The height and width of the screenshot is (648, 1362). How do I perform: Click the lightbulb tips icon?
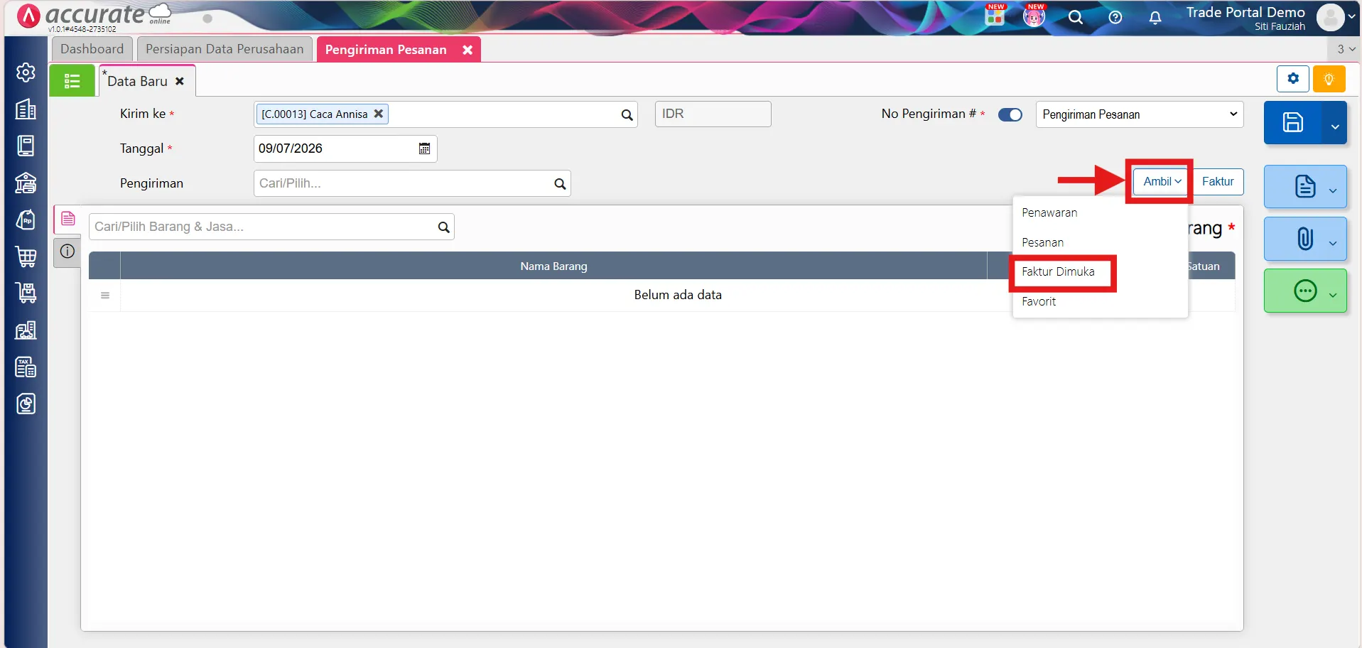(1329, 79)
